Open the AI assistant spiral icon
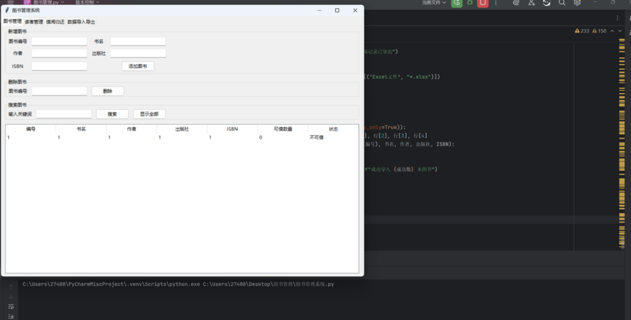The image size is (631, 320). [x=516, y=2]
